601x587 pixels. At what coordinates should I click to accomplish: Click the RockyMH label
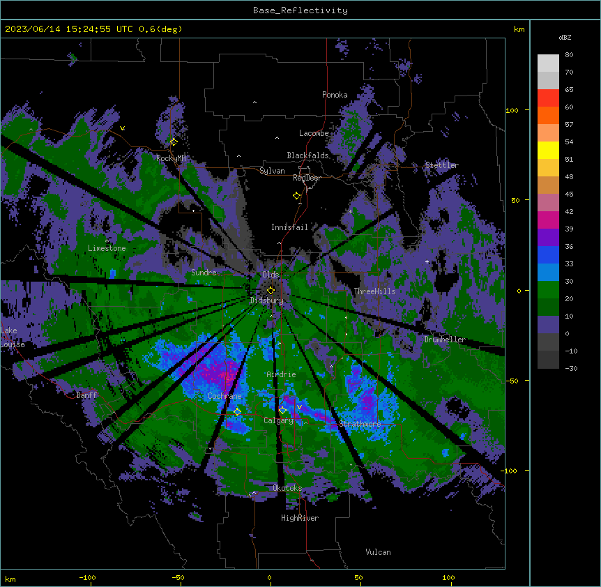click(x=171, y=158)
